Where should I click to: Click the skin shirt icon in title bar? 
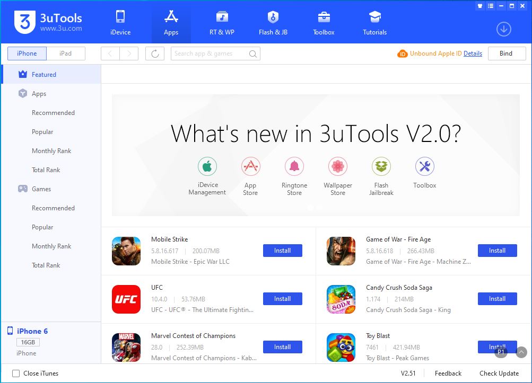pos(479,6)
